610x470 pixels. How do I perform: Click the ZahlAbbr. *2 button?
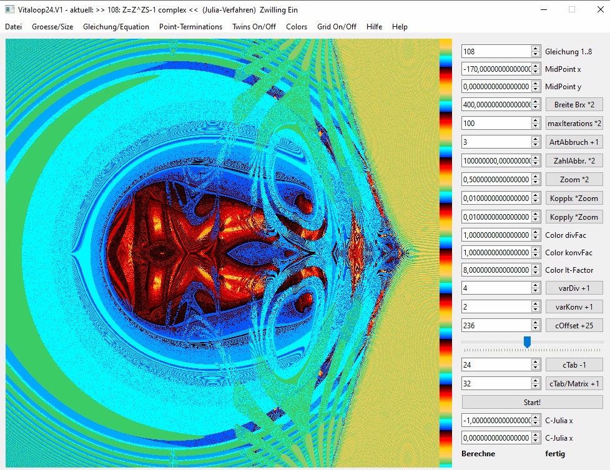574,160
